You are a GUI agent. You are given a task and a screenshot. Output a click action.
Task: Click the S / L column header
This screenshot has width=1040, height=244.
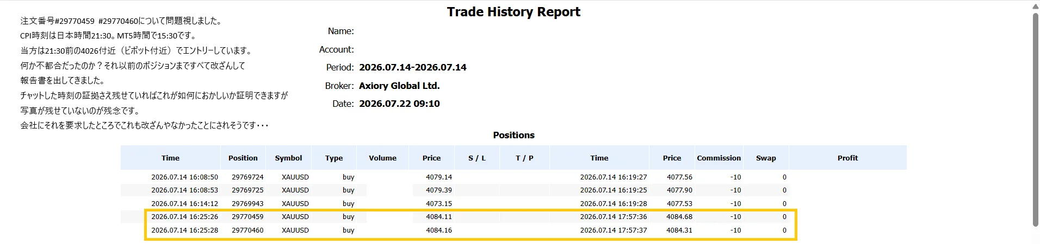pos(477,158)
